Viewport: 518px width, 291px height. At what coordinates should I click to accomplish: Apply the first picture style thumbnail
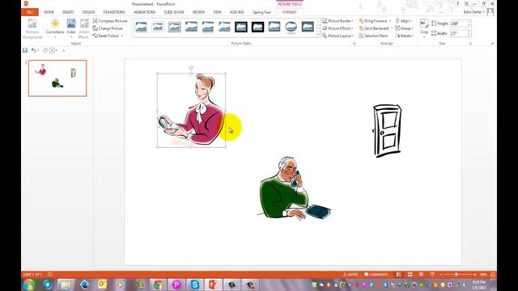tap(141, 27)
